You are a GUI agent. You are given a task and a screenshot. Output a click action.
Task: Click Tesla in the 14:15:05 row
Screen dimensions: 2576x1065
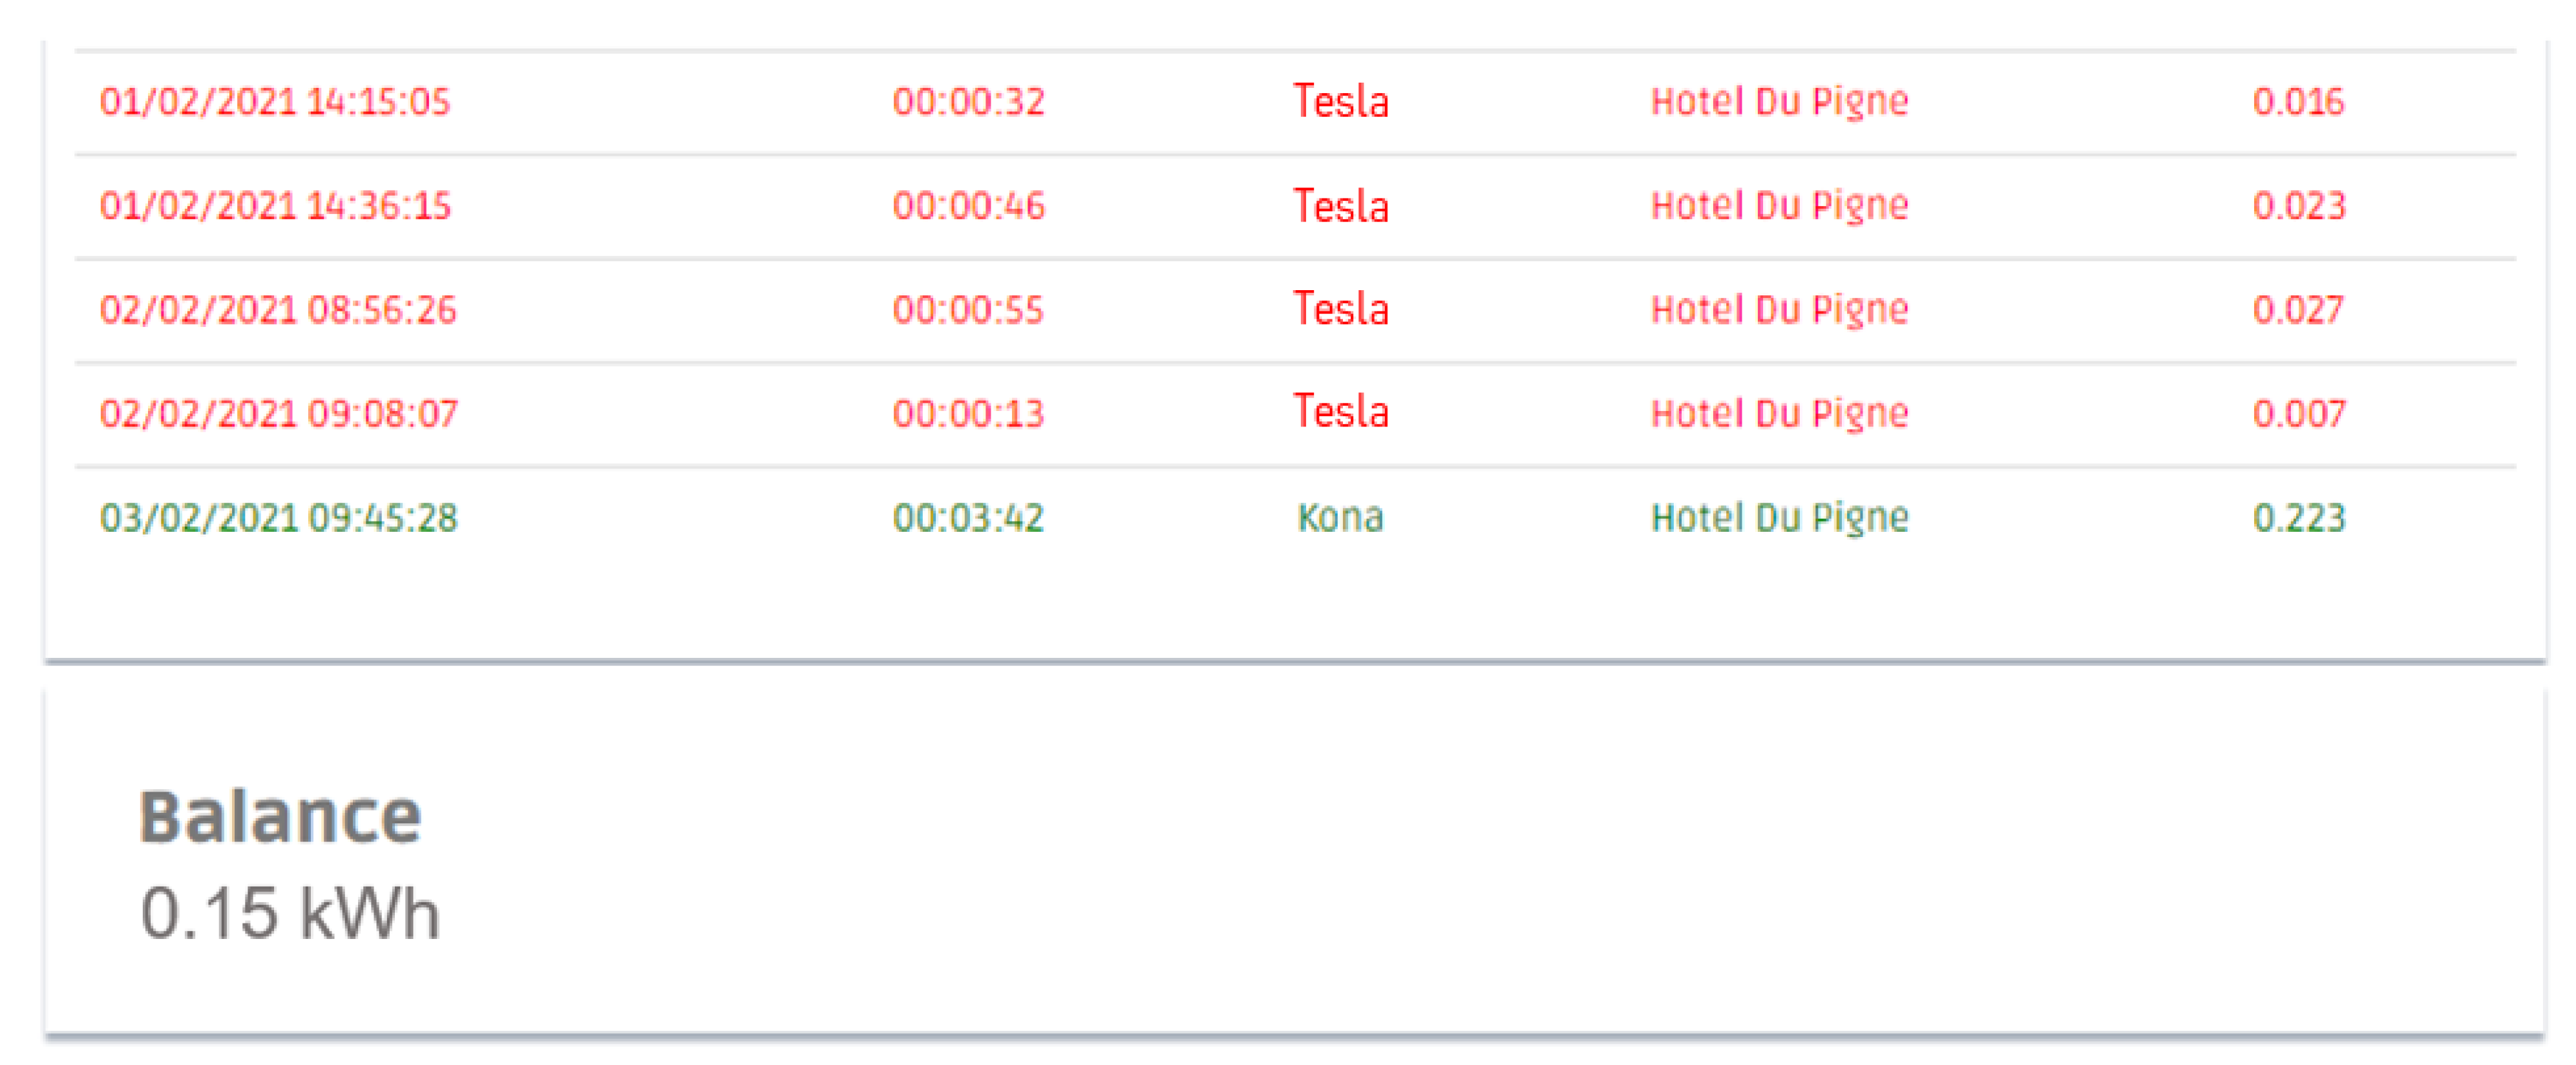(x=1340, y=102)
